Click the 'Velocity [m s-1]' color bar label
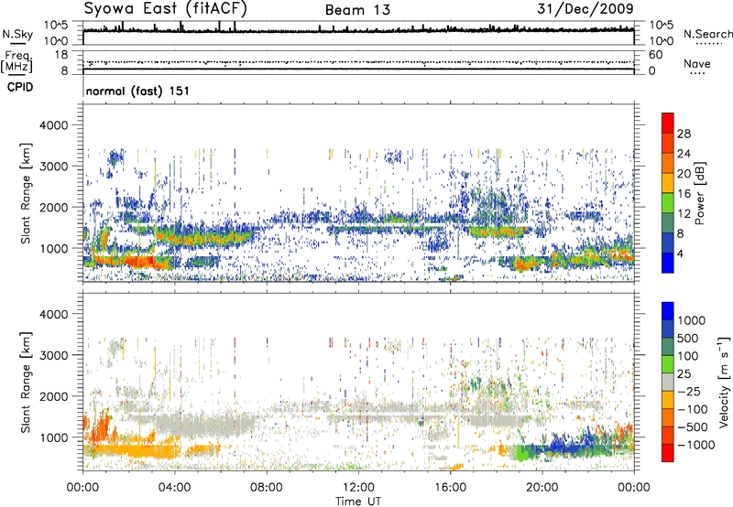The width and height of the screenshot is (733, 507). point(724,382)
